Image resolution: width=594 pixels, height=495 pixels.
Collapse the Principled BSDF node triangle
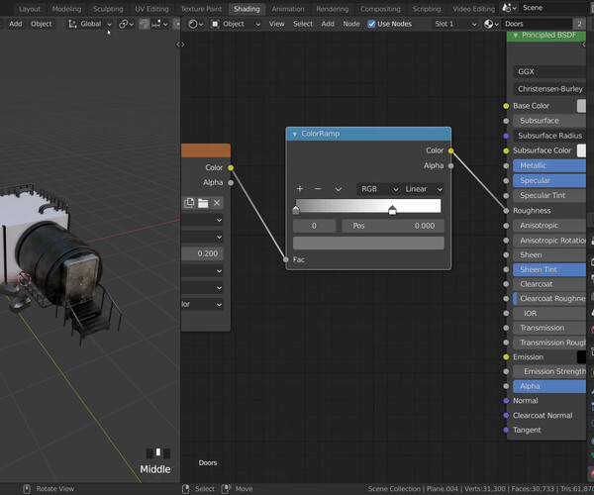point(515,36)
